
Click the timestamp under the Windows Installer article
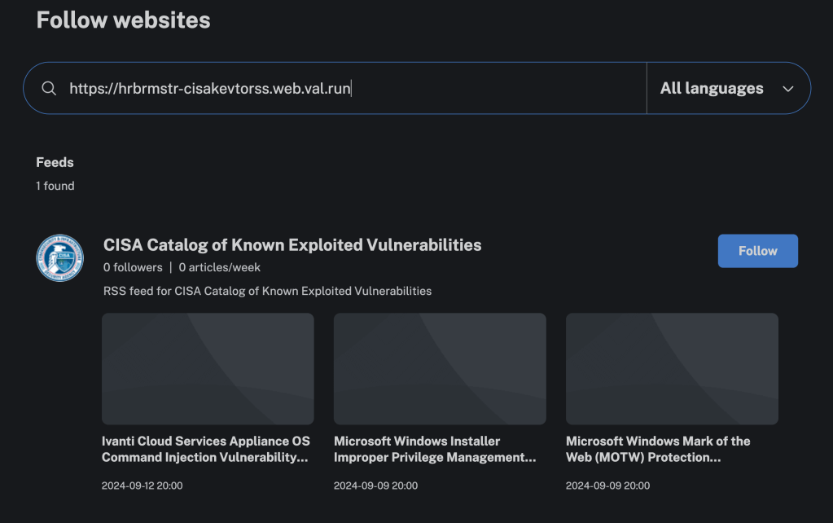click(x=375, y=486)
